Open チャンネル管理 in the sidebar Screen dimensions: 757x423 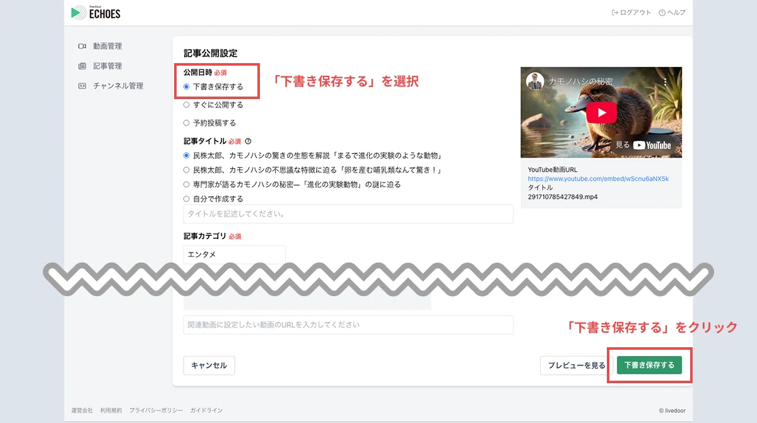[x=118, y=86]
